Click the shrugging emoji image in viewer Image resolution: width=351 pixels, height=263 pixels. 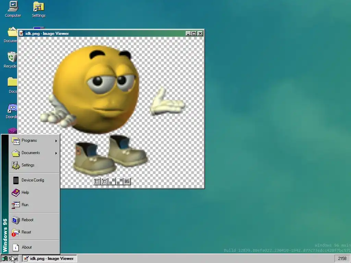coord(112,111)
